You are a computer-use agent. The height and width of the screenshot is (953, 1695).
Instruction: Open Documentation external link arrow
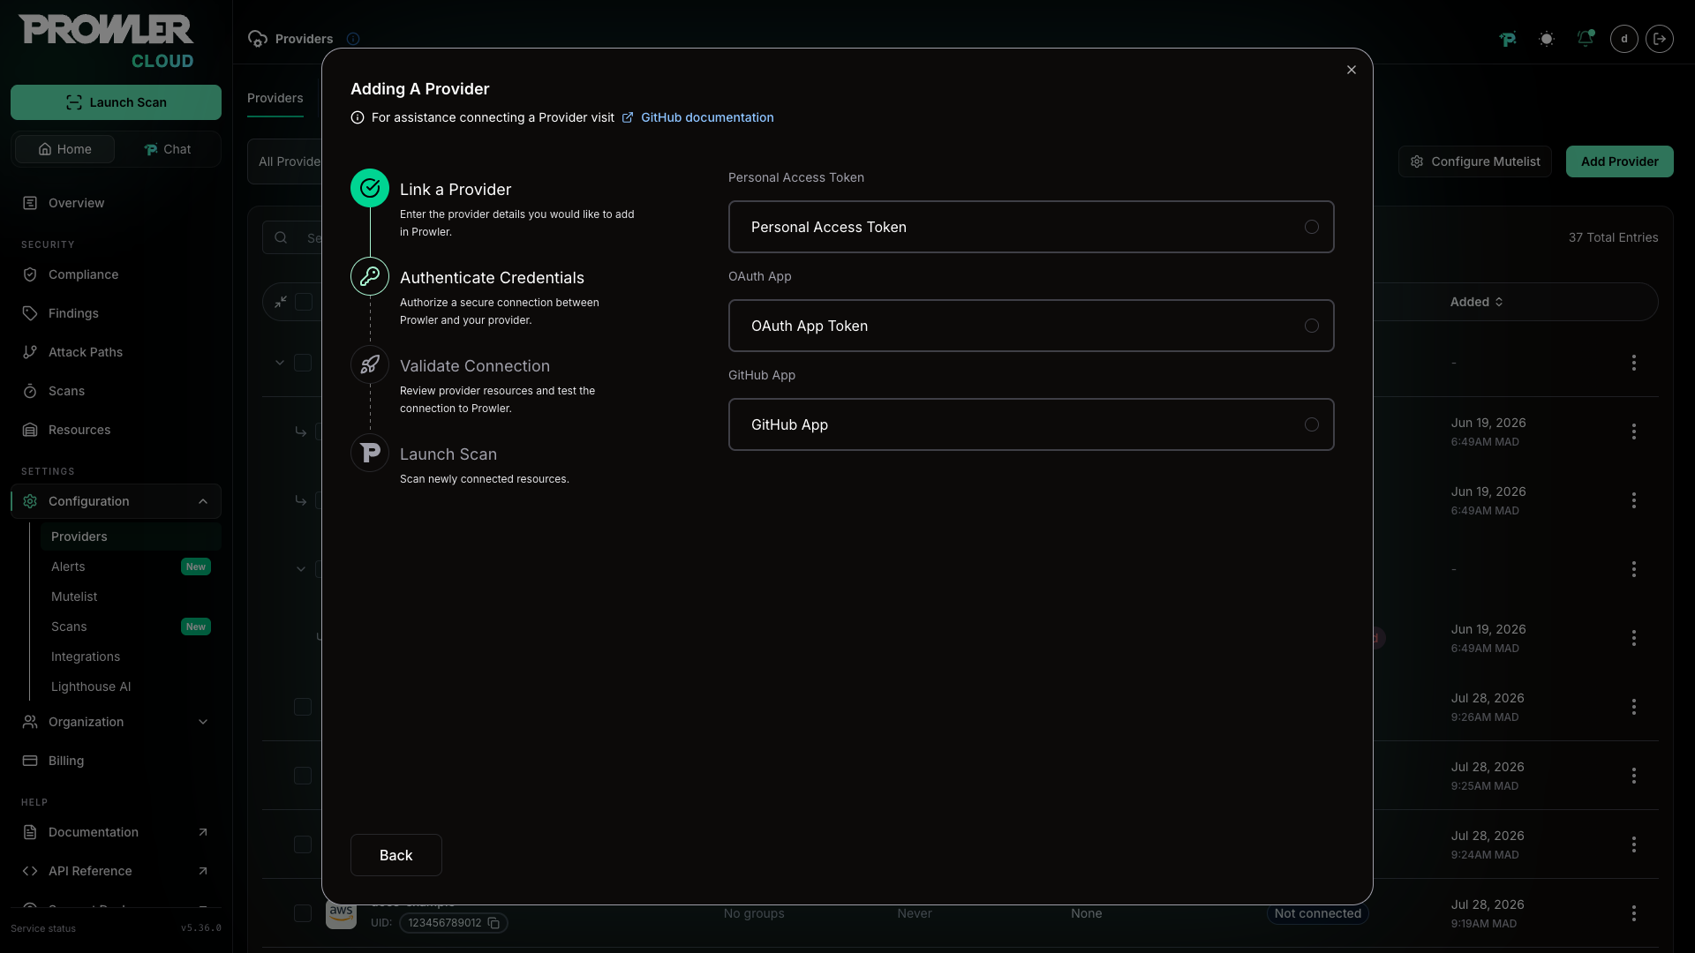(x=203, y=832)
